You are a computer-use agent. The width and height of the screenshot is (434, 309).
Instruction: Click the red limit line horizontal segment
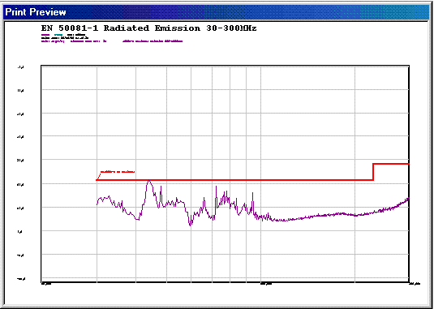click(x=234, y=180)
